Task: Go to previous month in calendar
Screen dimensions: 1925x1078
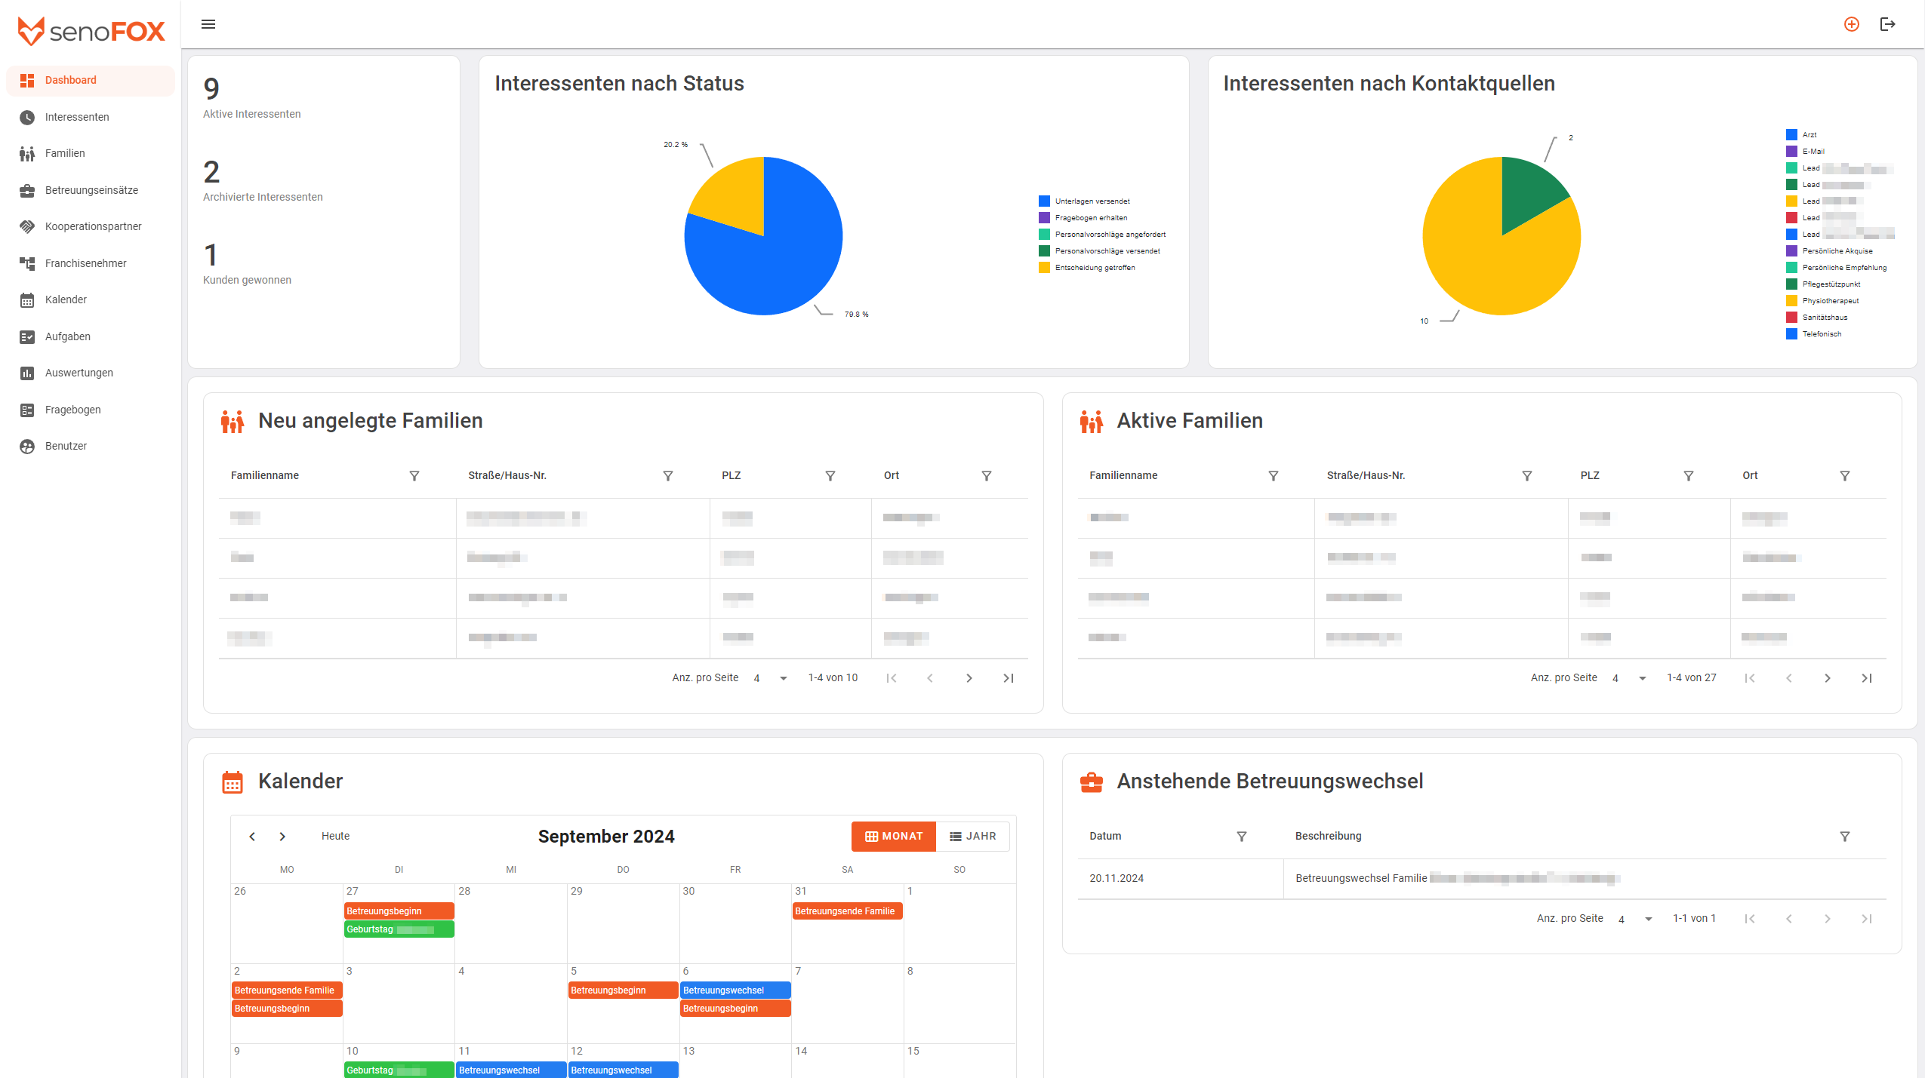Action: pos(252,837)
